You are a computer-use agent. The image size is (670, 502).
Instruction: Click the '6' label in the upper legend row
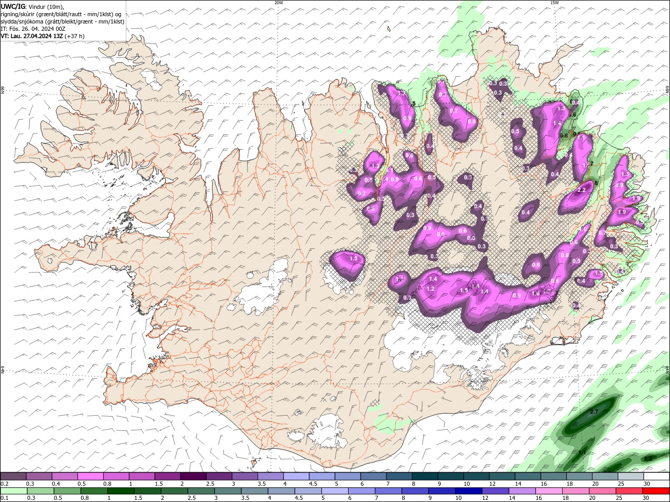click(362, 484)
